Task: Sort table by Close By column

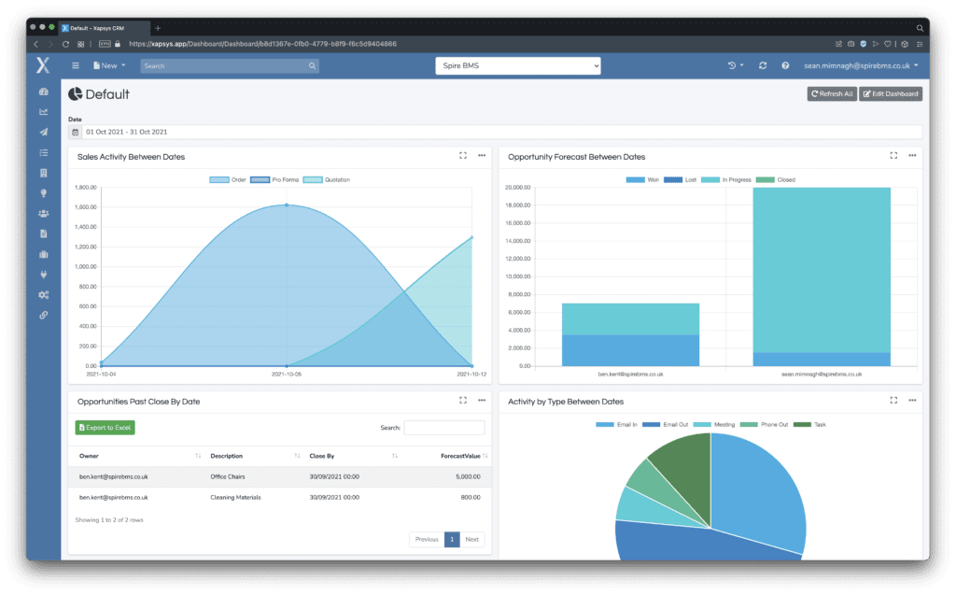Action: [x=353, y=456]
